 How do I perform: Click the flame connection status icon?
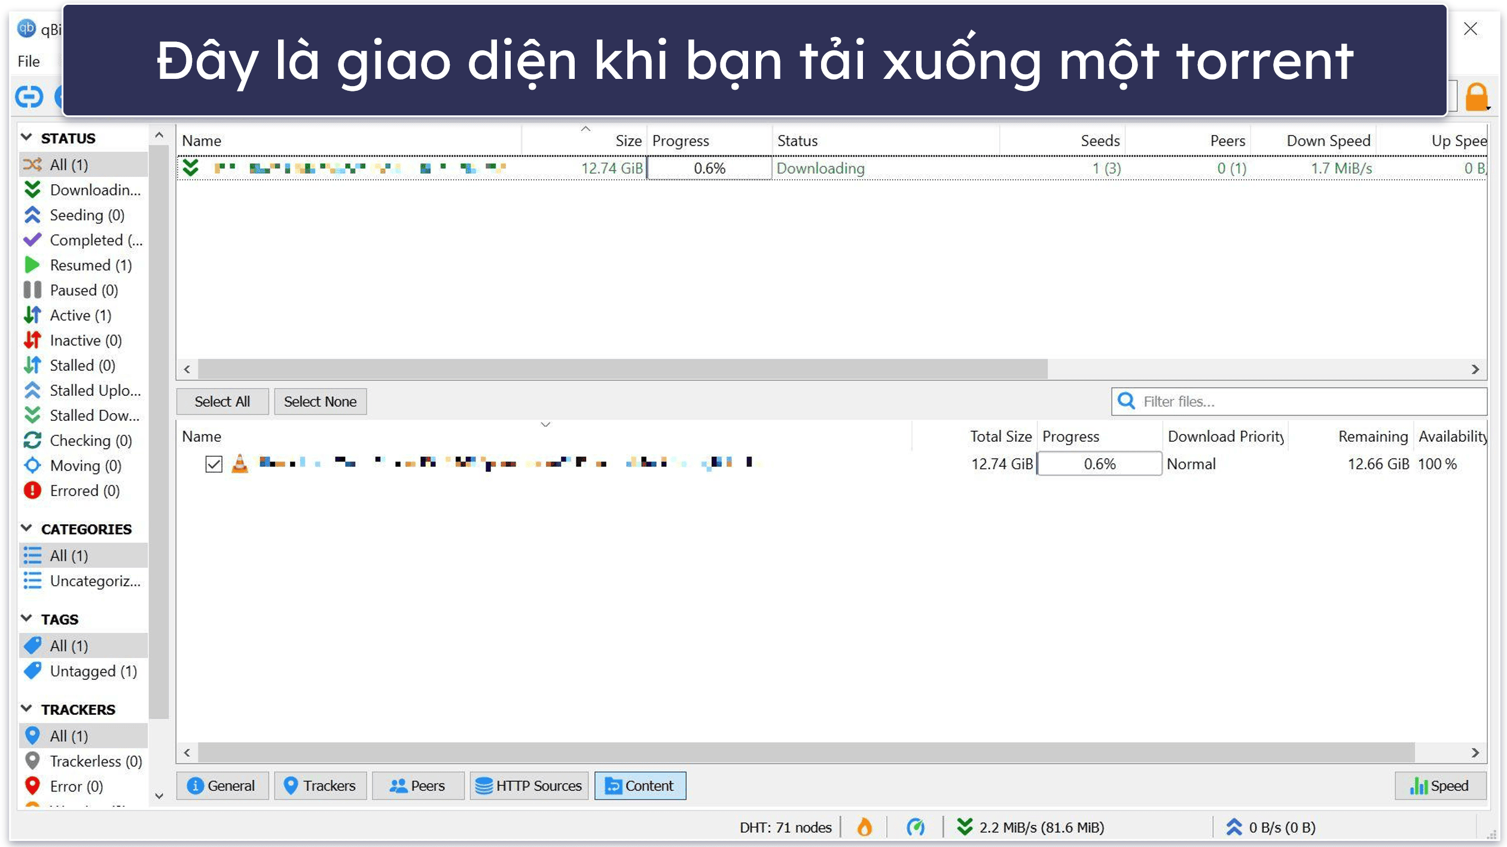click(x=865, y=827)
